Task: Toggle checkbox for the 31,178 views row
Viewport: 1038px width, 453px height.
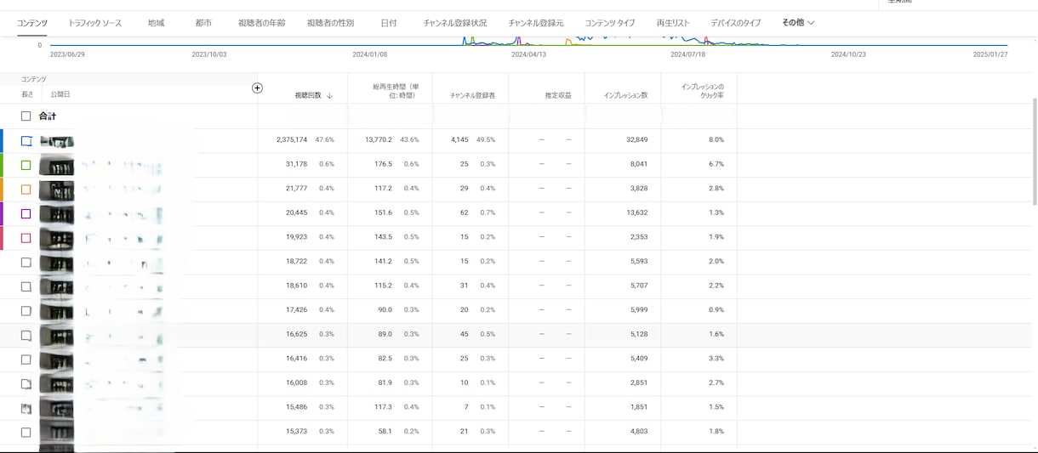Action: (26, 165)
